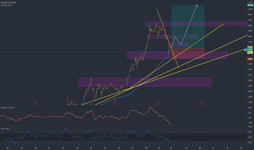Open the stock split S marker near September
The width and height of the screenshot is (254, 150).
tap(90, 103)
